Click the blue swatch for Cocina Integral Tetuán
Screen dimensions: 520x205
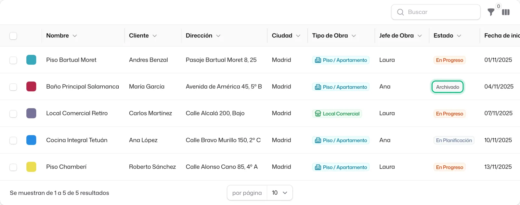[x=31, y=140]
